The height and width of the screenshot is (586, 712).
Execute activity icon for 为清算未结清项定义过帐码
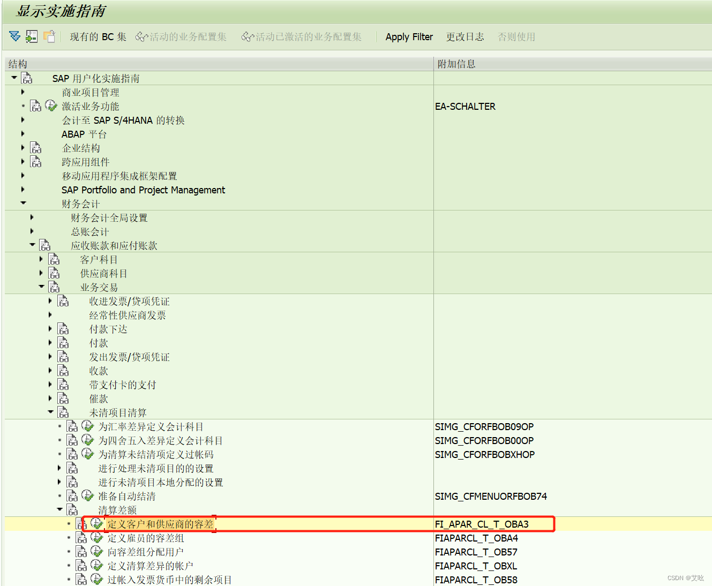coord(87,454)
